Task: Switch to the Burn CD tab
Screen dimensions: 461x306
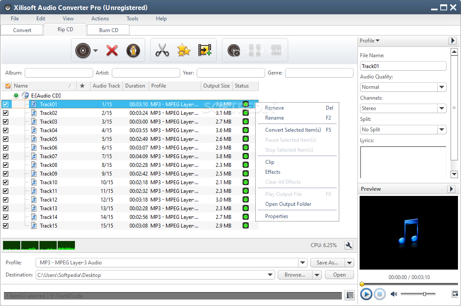Action: 108,30
